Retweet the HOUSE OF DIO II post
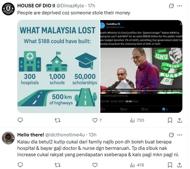The height and width of the screenshot is (169, 190). 57,120
